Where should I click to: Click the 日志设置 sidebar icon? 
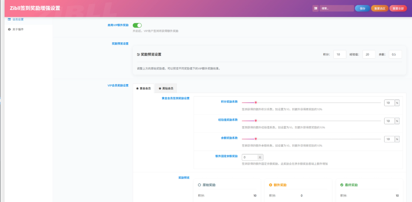tap(10, 19)
